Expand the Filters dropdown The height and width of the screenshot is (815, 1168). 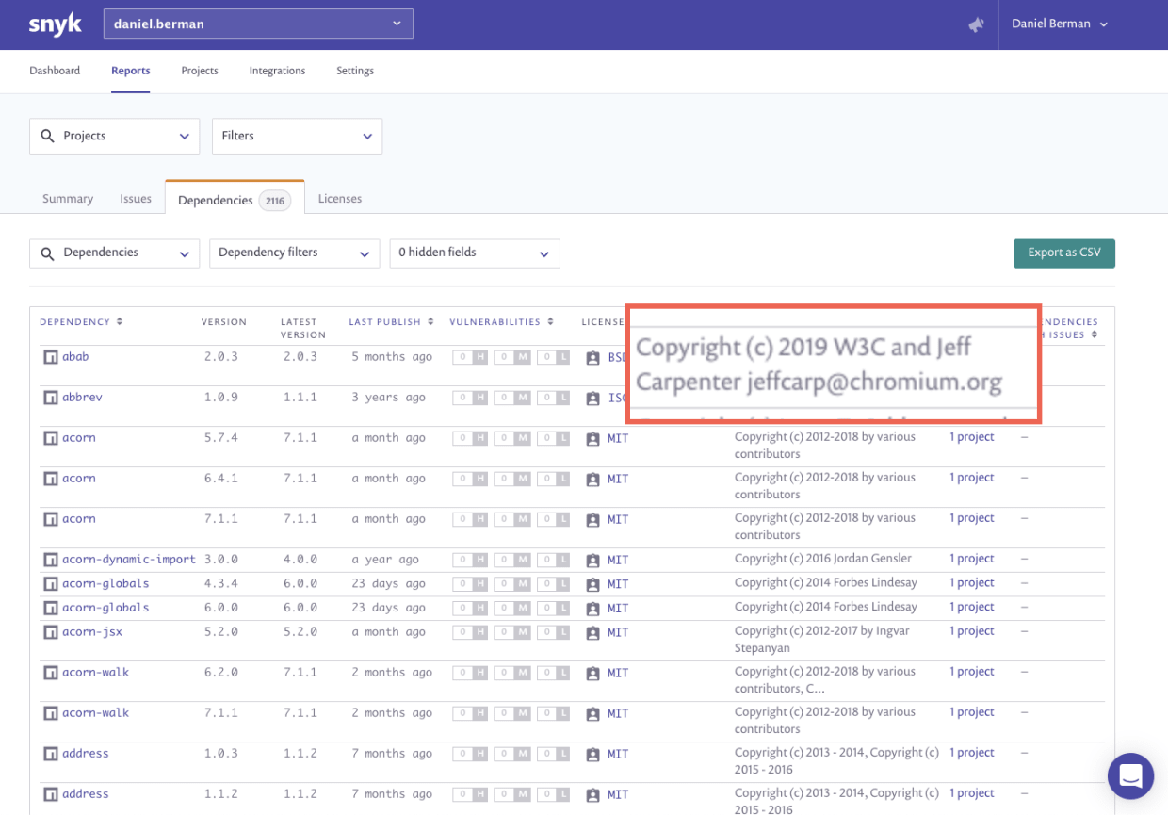point(297,137)
